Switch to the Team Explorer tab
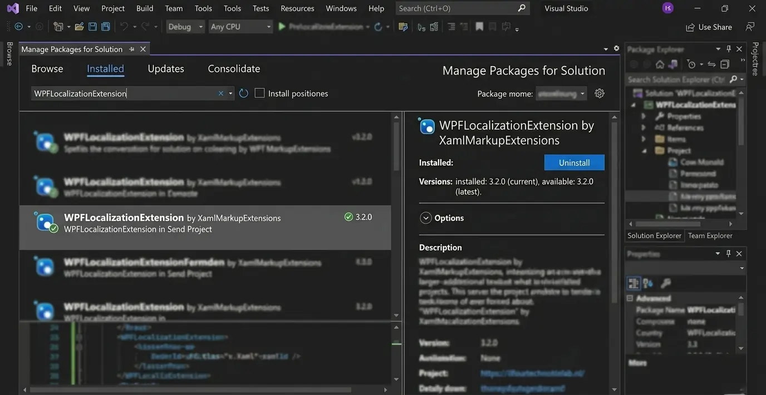The width and height of the screenshot is (766, 395). 710,235
